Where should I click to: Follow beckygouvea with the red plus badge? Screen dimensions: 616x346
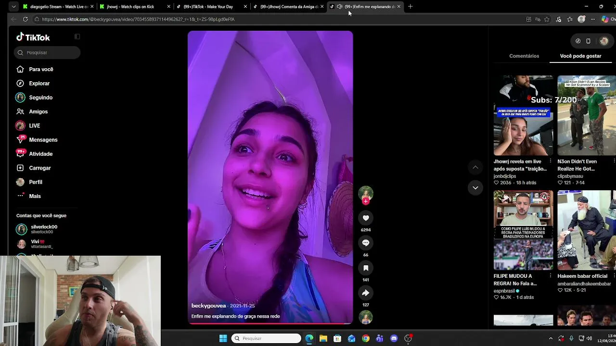pyautogui.click(x=366, y=201)
